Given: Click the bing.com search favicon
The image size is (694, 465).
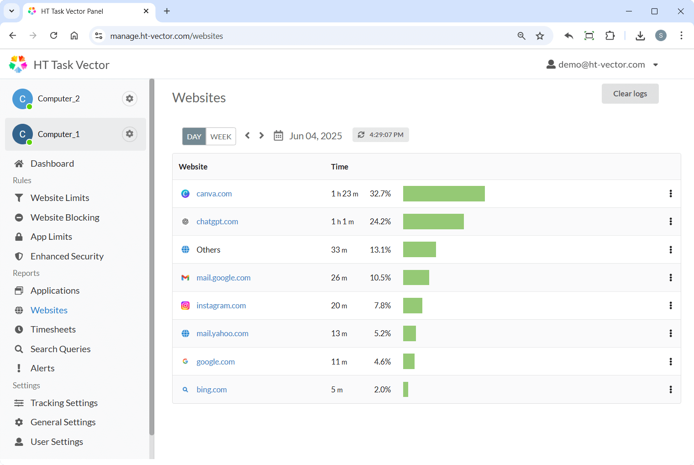Looking at the screenshot, I should [185, 390].
